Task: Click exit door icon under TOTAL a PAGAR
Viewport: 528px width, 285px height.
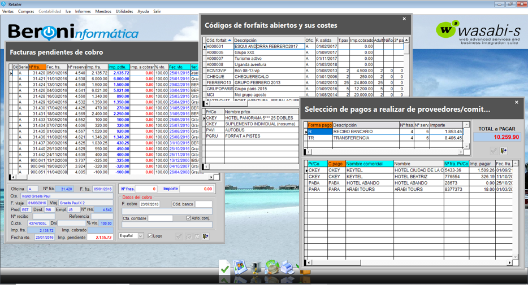Action: click(x=504, y=151)
